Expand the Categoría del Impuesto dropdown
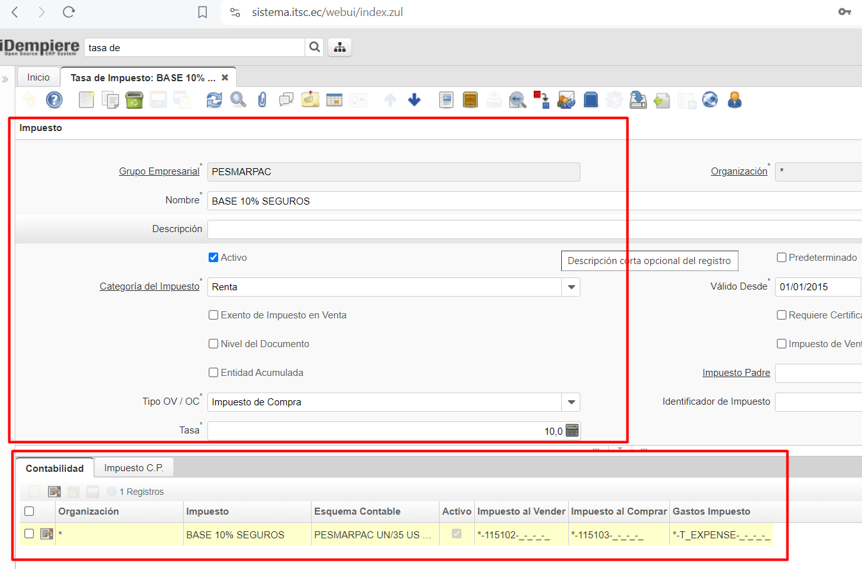The height and width of the screenshot is (569, 862). [571, 287]
